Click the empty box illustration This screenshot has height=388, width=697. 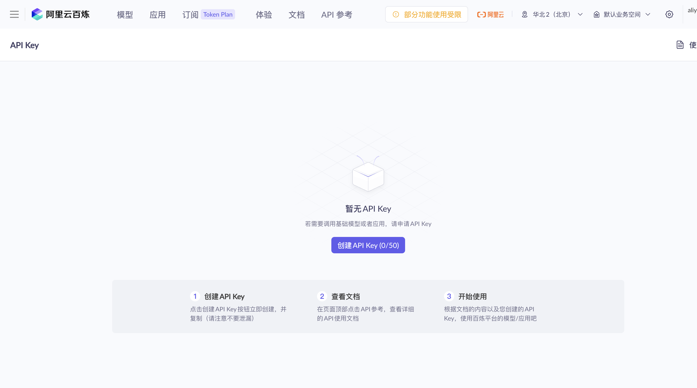tap(368, 174)
